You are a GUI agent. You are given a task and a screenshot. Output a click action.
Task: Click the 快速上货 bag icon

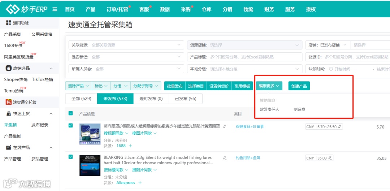pyautogui.click(x=8, y=114)
